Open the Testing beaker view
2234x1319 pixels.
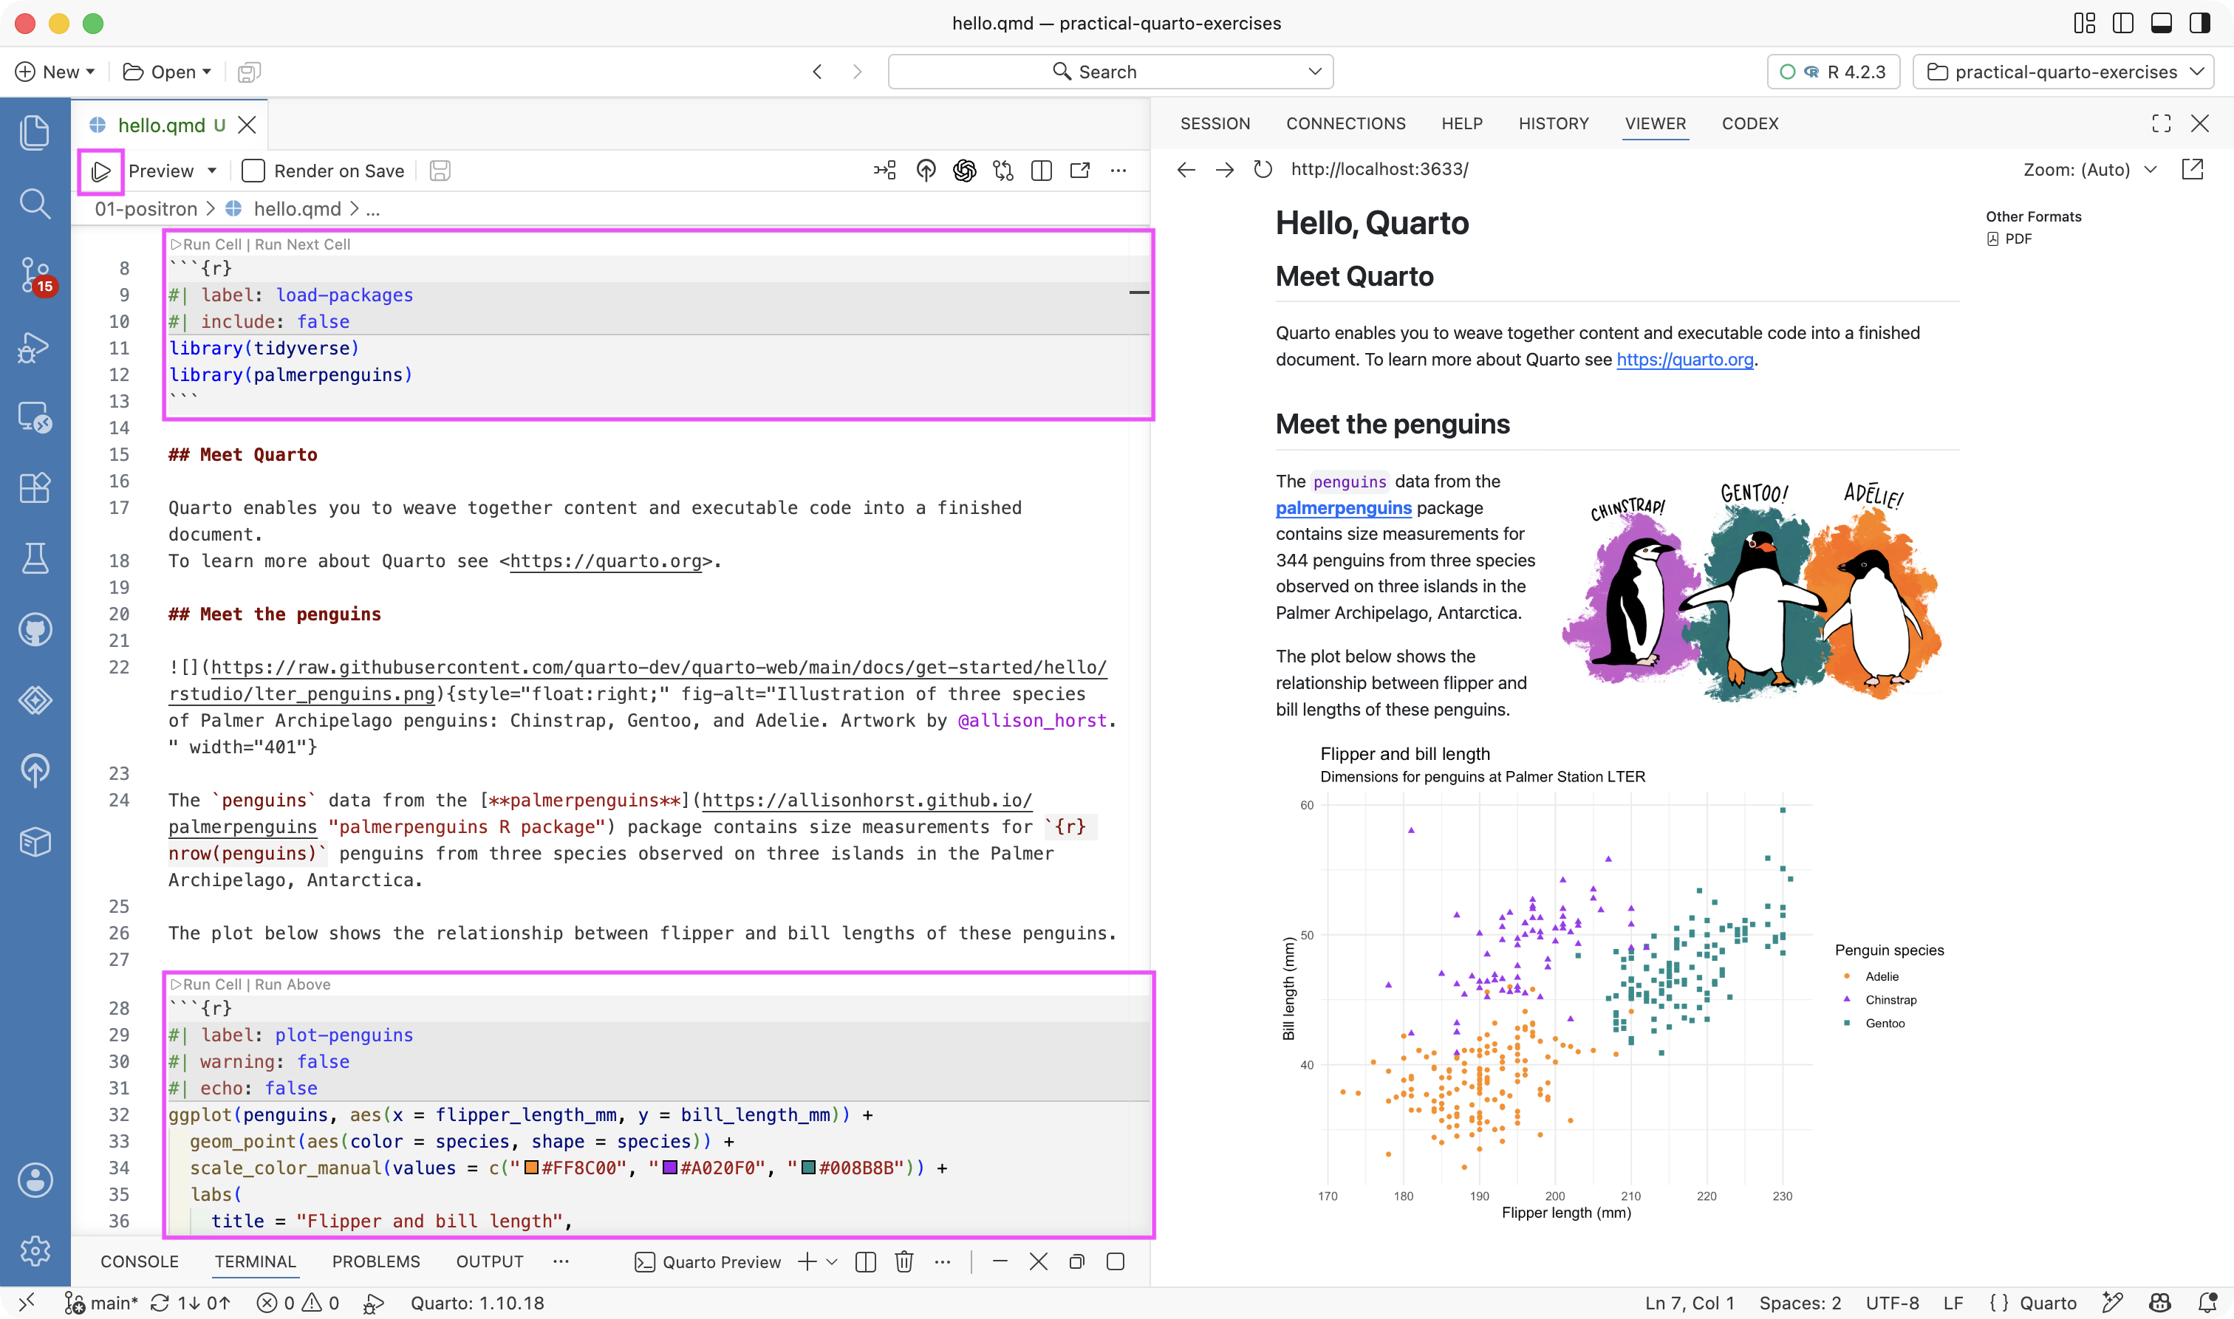[35, 559]
